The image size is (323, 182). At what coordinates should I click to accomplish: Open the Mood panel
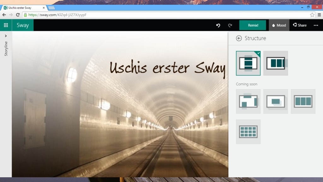pos(279,25)
